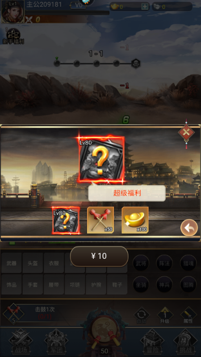Image resolution: width=201 pixels, height=357 pixels.
Task: Open the 战场 battlefield tab
Action: point(20,342)
